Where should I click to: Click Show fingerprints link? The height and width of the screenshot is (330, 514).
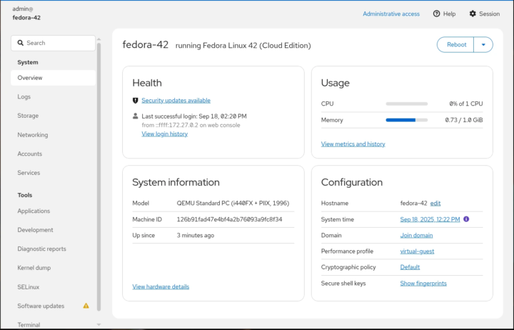423,283
